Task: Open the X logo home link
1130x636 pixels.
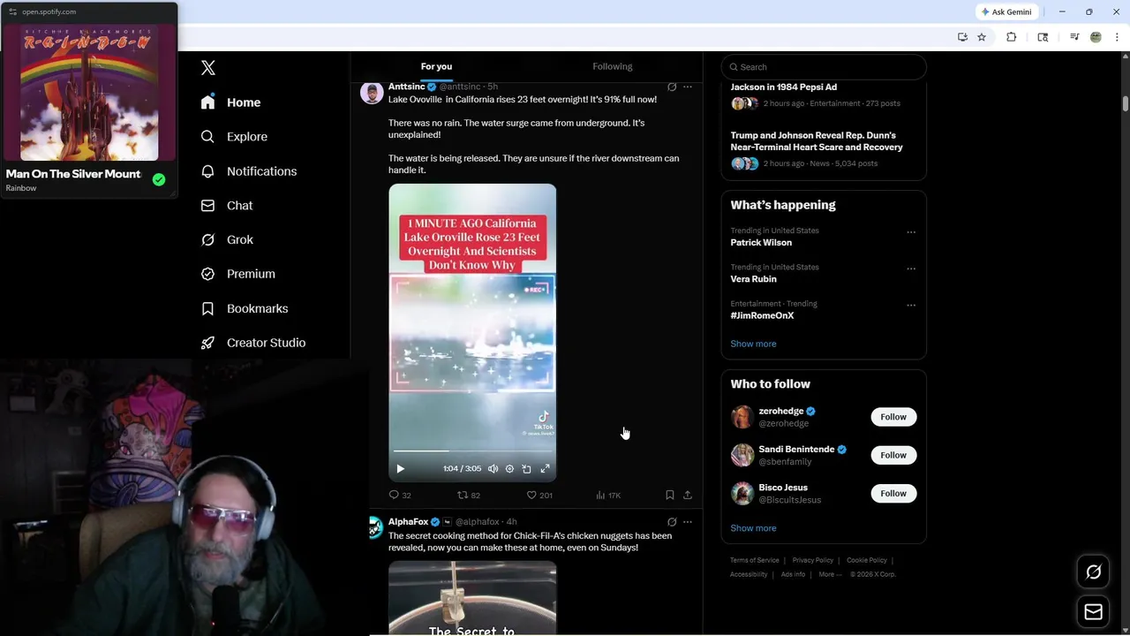Action: pos(208,68)
